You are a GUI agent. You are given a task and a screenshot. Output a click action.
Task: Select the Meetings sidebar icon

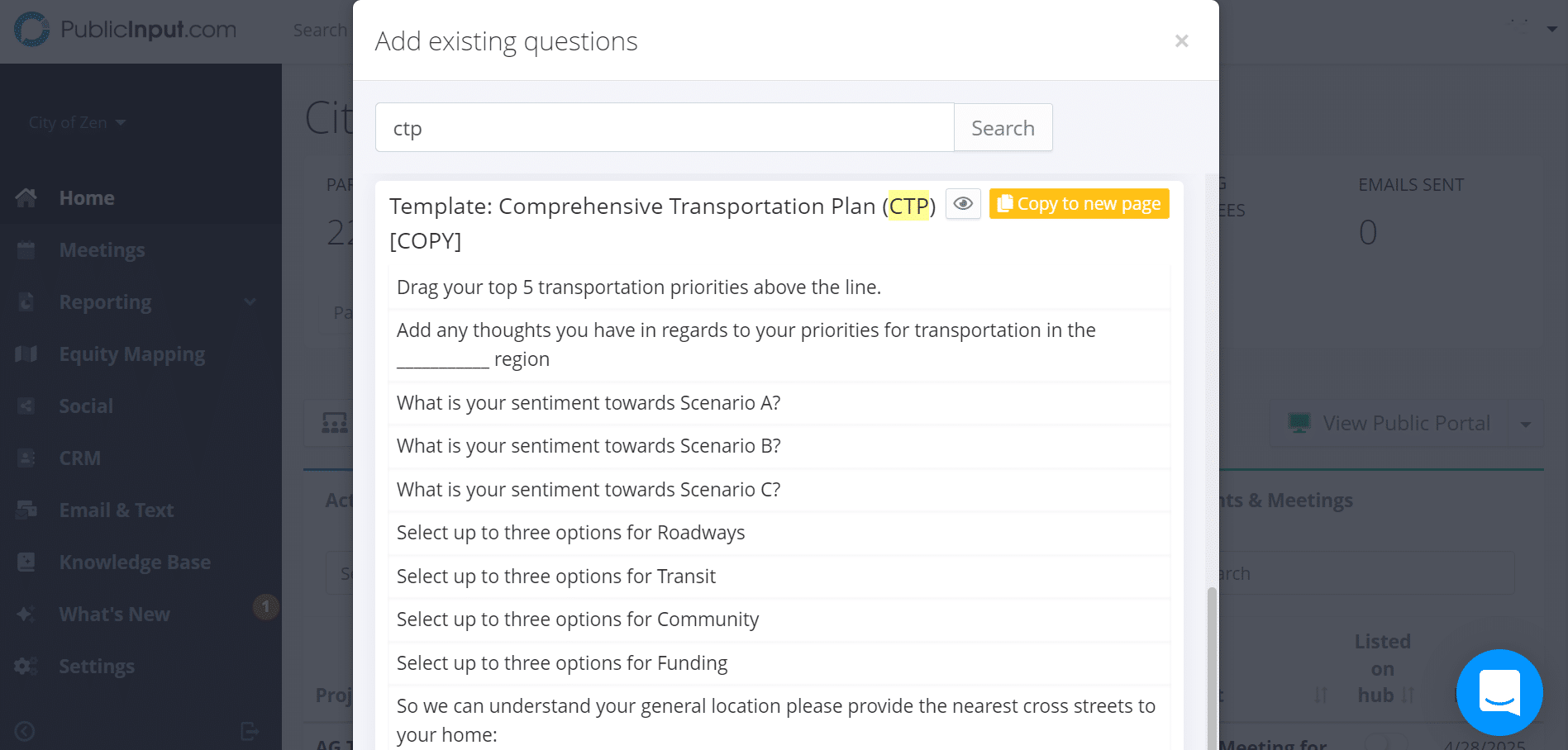coord(26,249)
